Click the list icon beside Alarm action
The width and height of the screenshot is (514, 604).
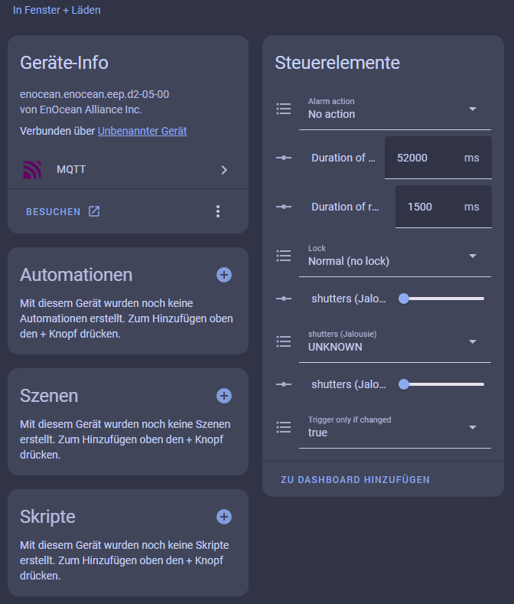pyautogui.click(x=284, y=109)
